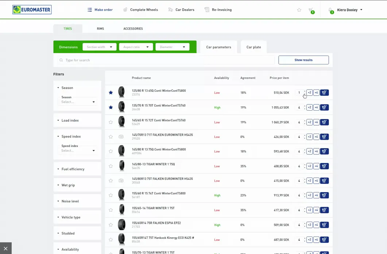This screenshot has height=254, width=387.
Task: Close the overlay with X icon
Action: [x=6, y=248]
